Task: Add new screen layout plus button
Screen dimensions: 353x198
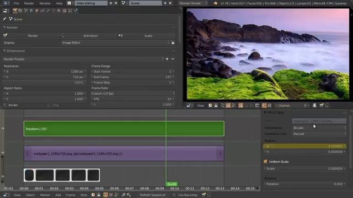Action: pyautogui.click(x=110, y=3)
